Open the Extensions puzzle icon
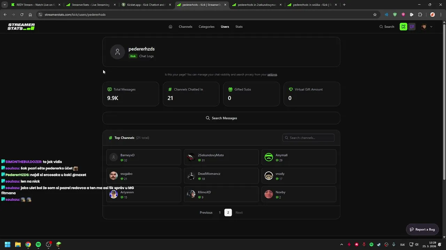The height and width of the screenshot is (250, 446). pyautogui.click(x=420, y=15)
